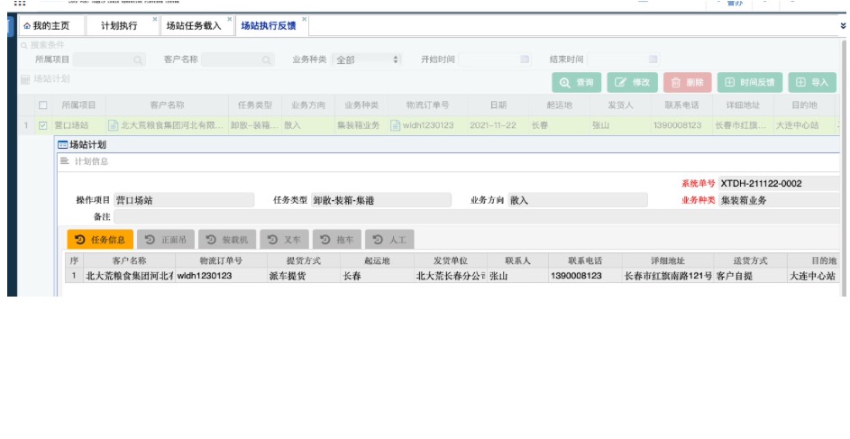This screenshot has height=439, width=850.
Task: Click the 时间反馈 button
Action: click(x=749, y=83)
